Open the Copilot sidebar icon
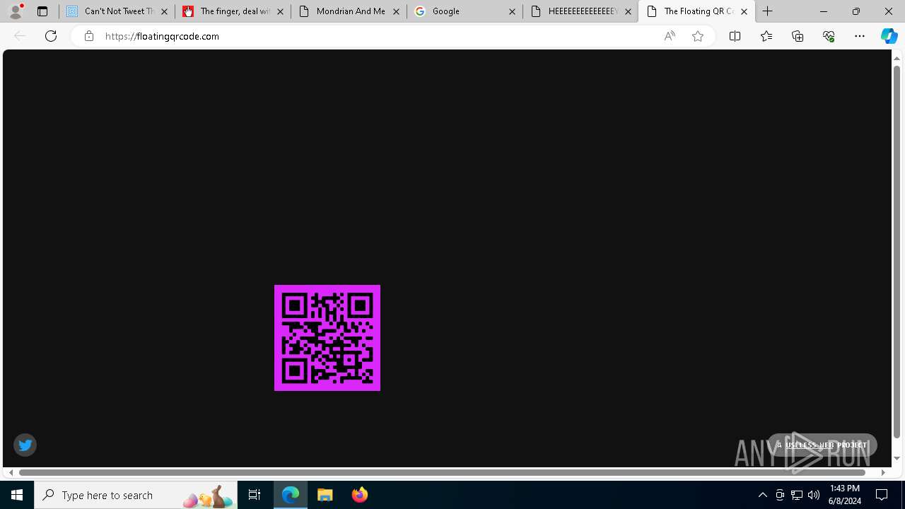Viewport: 905px width, 509px height. pyautogui.click(x=889, y=36)
